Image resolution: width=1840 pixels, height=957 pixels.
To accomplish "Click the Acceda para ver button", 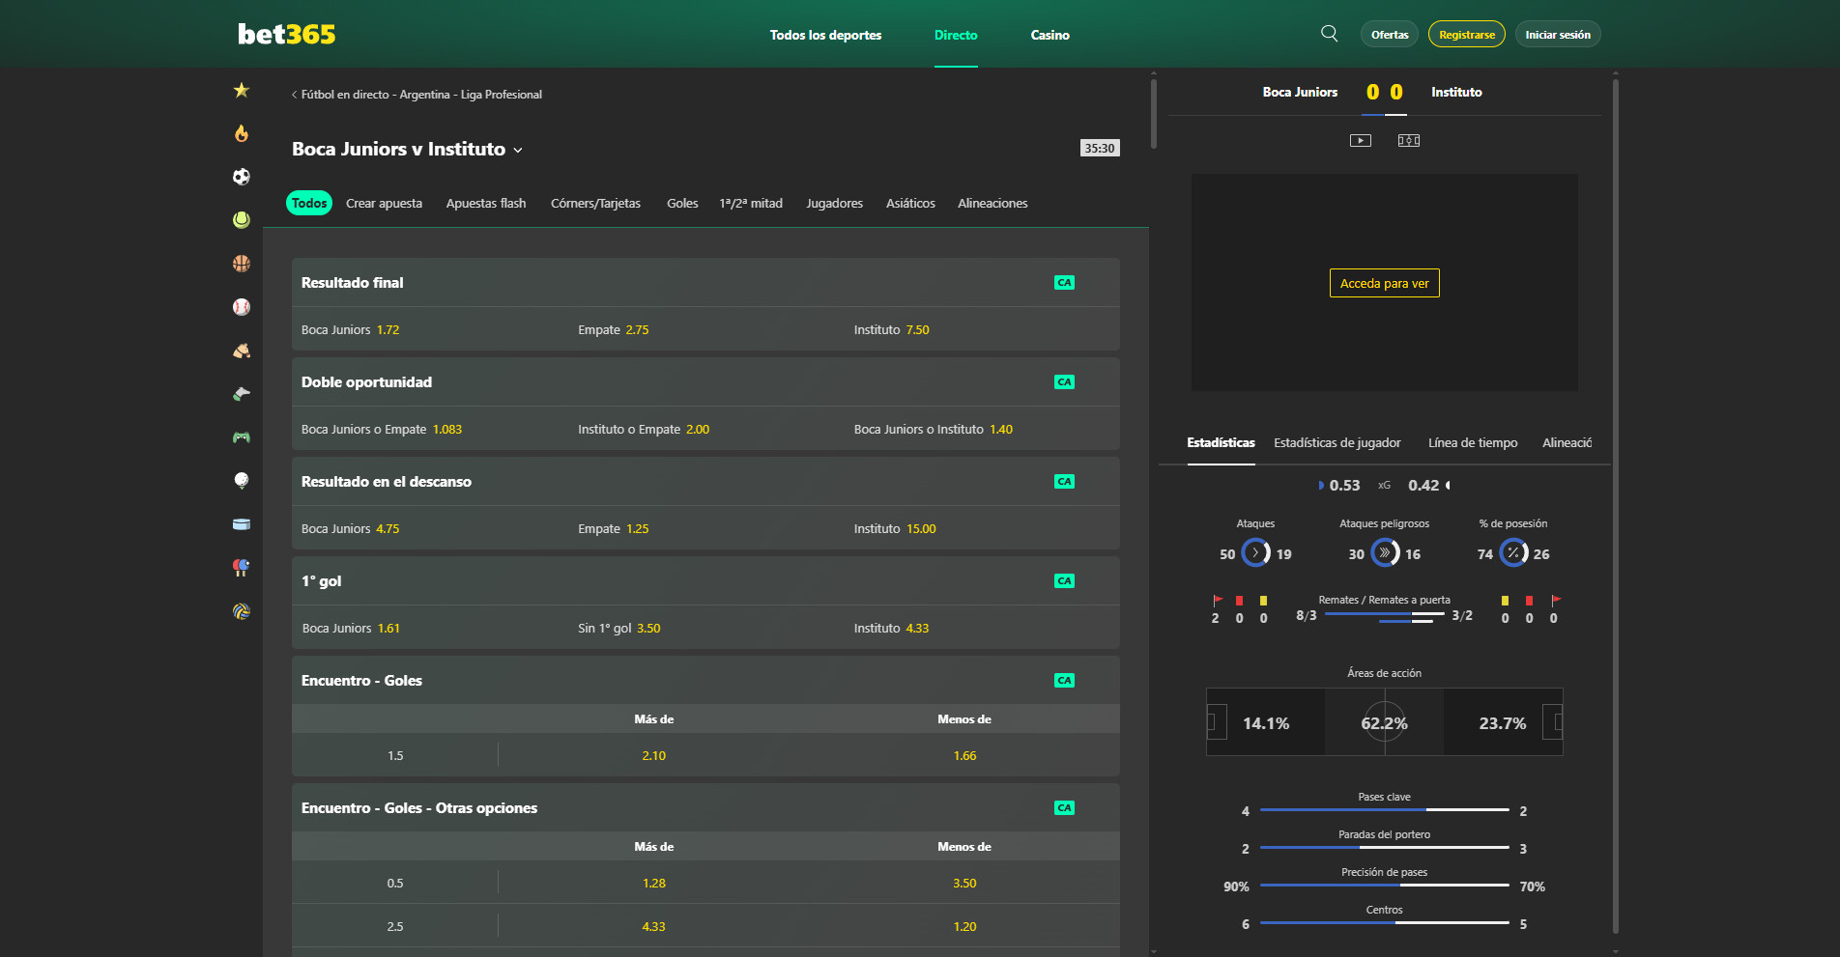I will point(1385,283).
